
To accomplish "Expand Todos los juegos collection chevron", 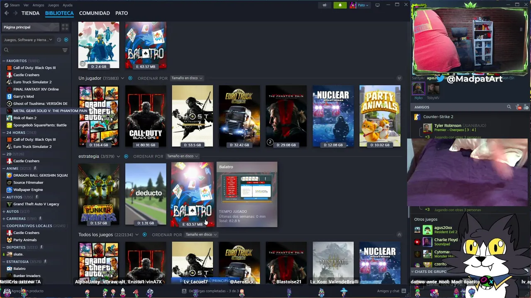I will [x=137, y=234].
